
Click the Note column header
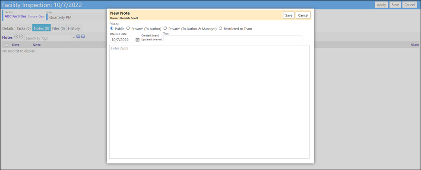pyautogui.click(x=37, y=45)
